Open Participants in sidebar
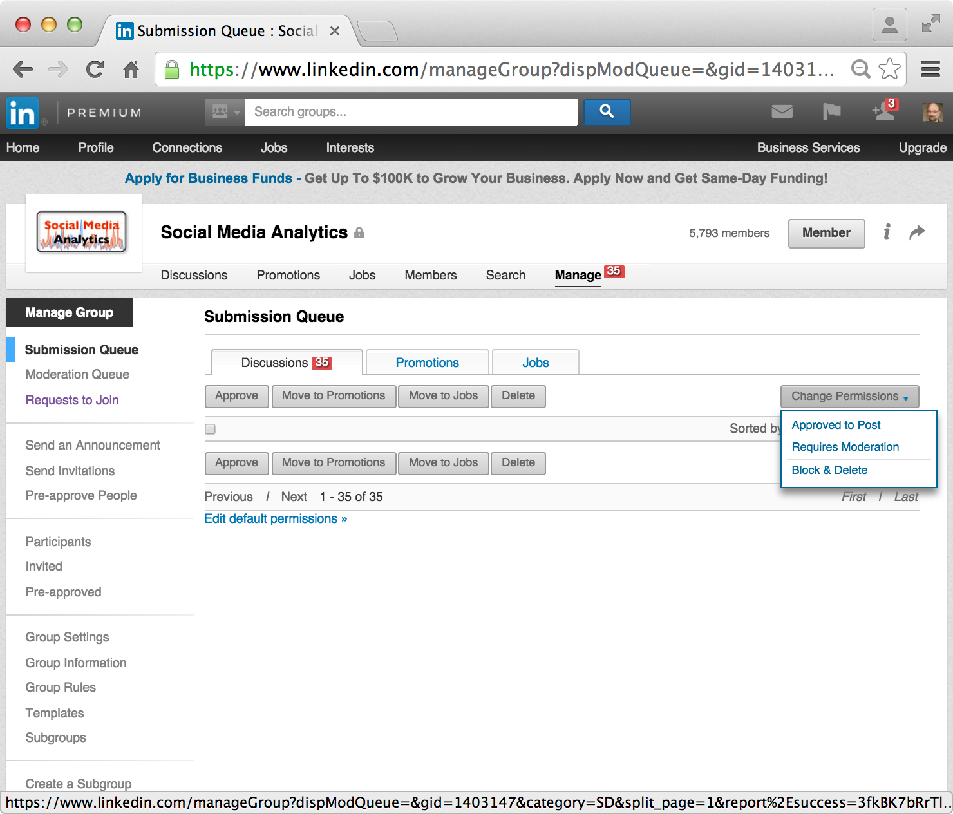Screen dimensions: 953x814 tap(58, 542)
